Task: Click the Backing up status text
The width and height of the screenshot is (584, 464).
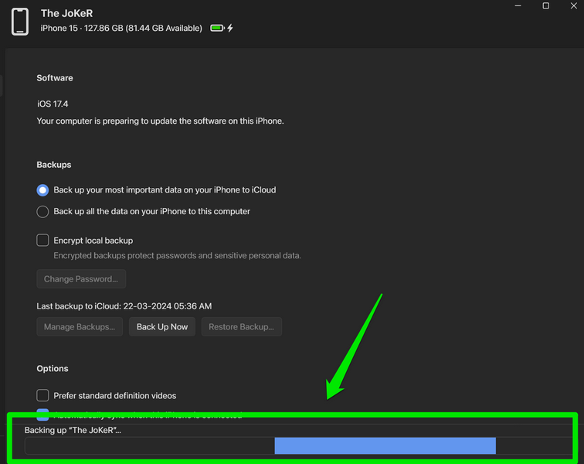Action: [x=73, y=430]
